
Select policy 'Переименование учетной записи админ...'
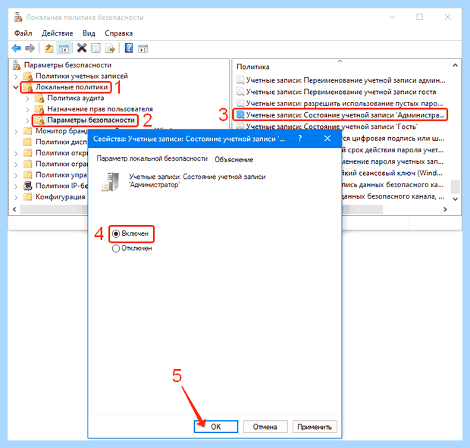[341, 80]
